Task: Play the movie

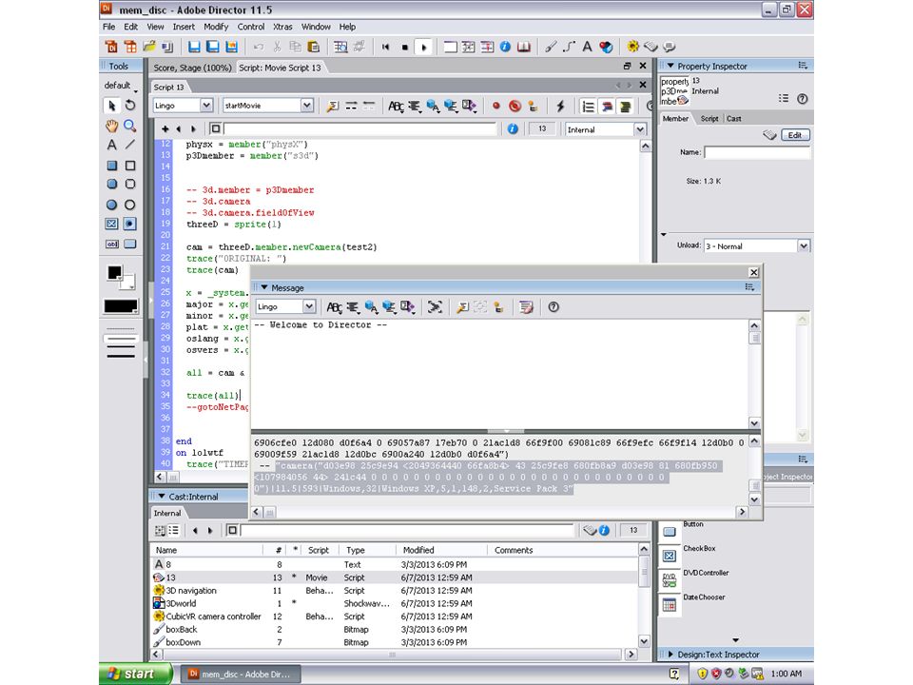Action: point(424,48)
